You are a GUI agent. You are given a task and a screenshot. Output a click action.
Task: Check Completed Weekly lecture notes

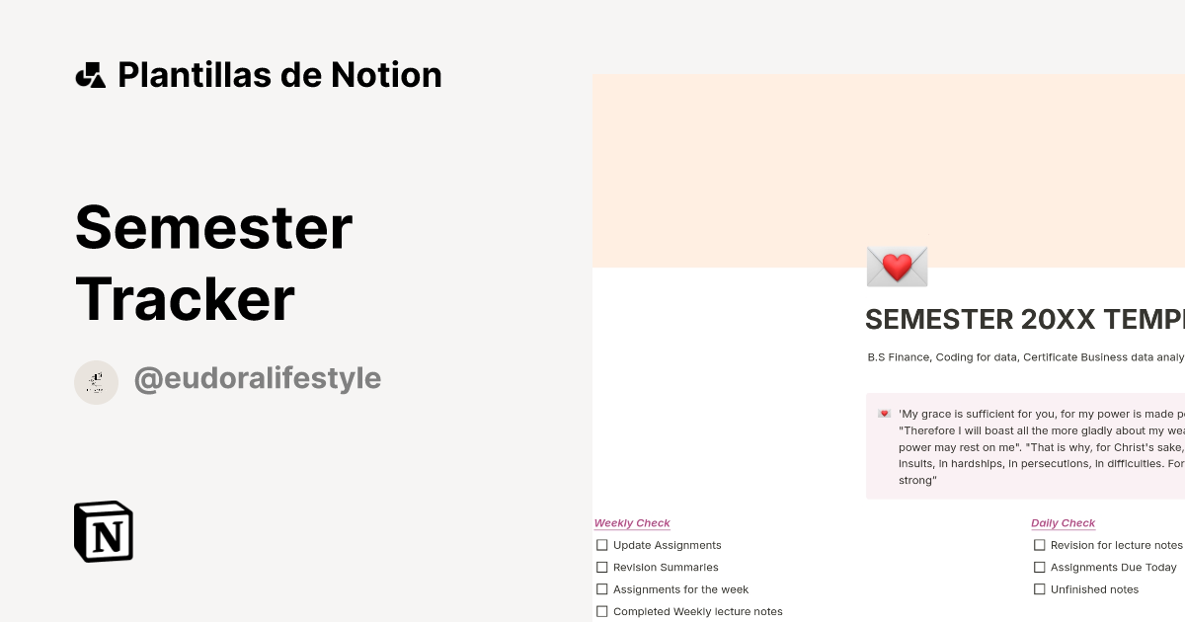click(602, 611)
